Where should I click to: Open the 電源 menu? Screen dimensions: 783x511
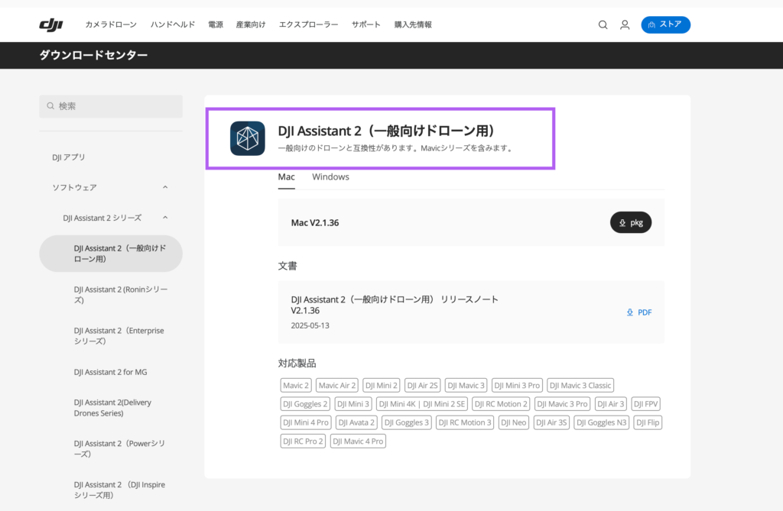[216, 24]
